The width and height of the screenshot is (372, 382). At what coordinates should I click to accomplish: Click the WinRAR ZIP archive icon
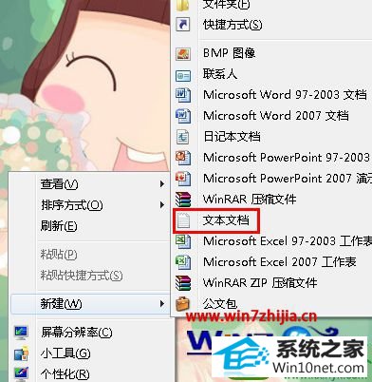point(183,283)
